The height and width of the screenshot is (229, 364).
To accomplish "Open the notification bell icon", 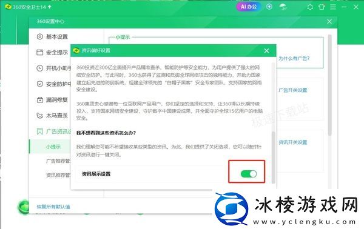I will click(x=310, y=7).
